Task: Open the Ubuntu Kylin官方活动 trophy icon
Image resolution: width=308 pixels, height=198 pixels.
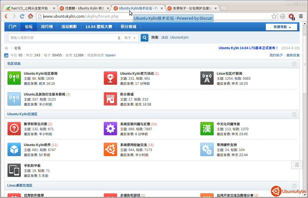Action: coord(110,78)
